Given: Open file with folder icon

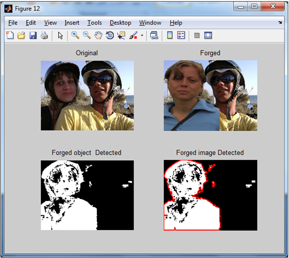Looking at the screenshot, I should click(x=21, y=35).
